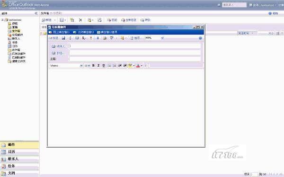The image size is (284, 177).
Task: Collapse the navigation pane with double chevron
Action: pyautogui.click(x=36, y=13)
